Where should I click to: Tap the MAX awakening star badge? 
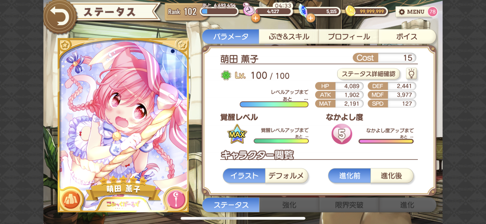(237, 134)
